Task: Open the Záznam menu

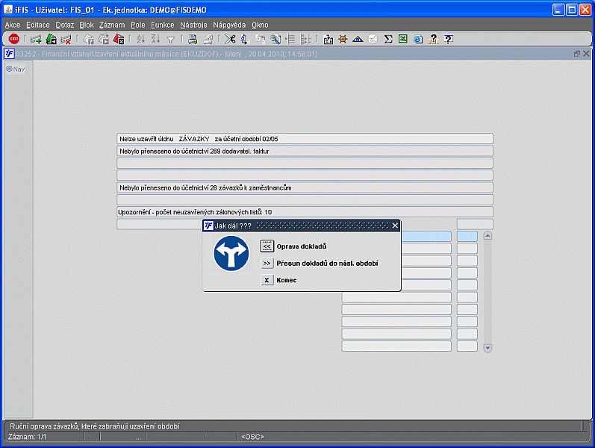Action: pyautogui.click(x=112, y=25)
